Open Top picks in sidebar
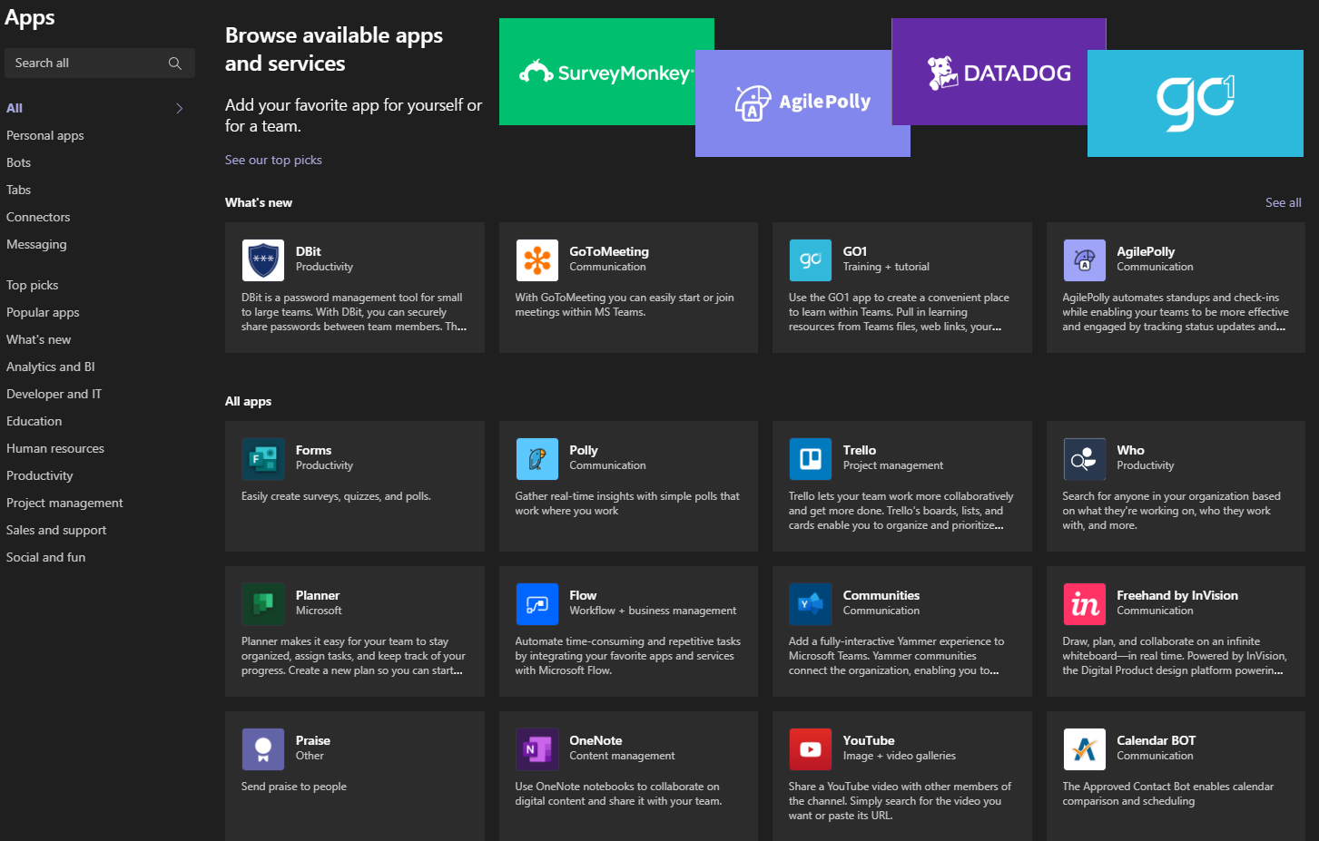This screenshot has height=841, width=1319. (x=33, y=285)
